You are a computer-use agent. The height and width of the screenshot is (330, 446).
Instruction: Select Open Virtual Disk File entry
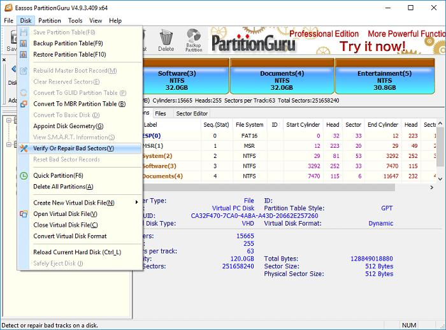(80, 214)
